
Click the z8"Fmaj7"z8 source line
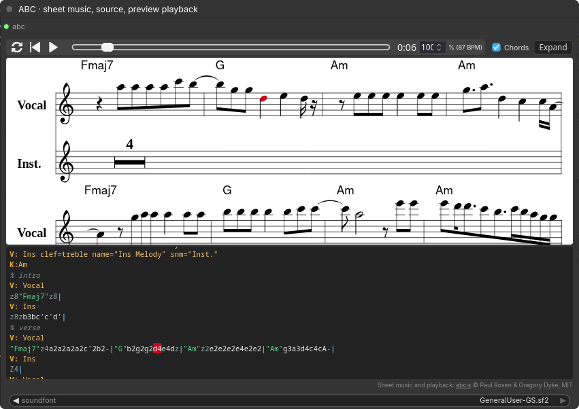coord(35,296)
